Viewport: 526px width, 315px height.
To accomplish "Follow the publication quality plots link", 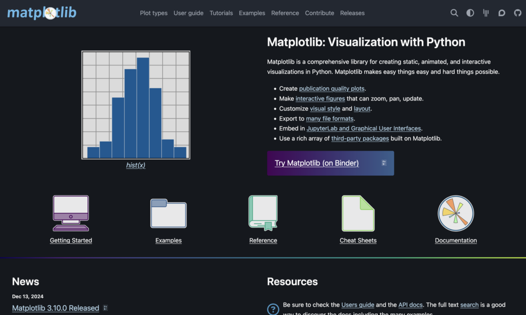I will [x=332, y=88].
